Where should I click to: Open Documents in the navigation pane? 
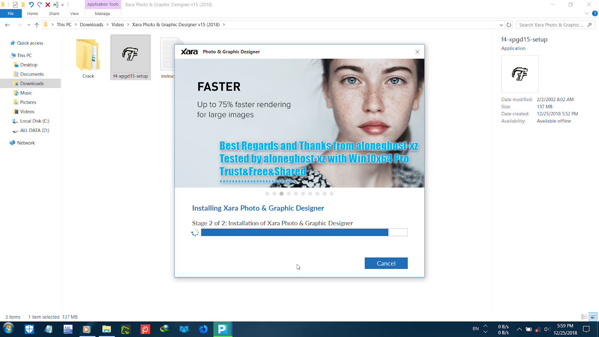point(32,74)
